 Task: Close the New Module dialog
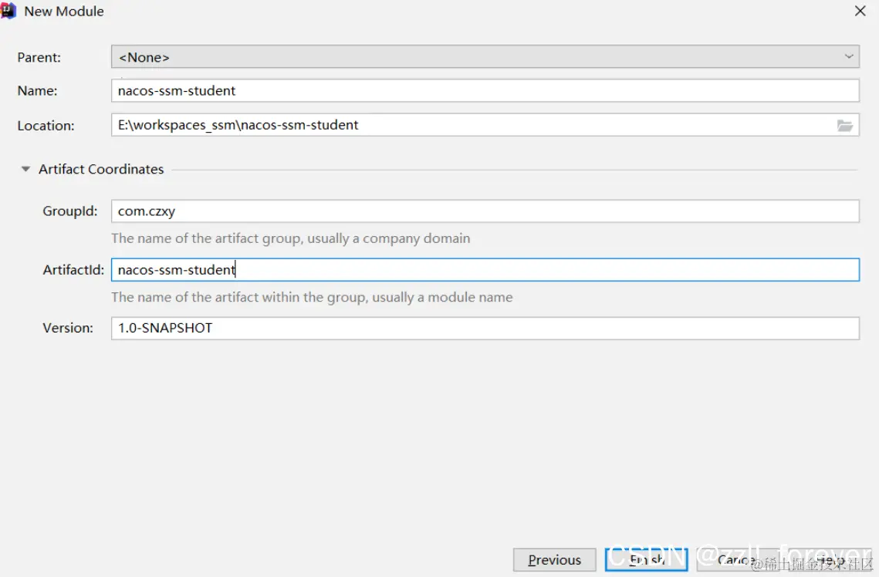[860, 11]
